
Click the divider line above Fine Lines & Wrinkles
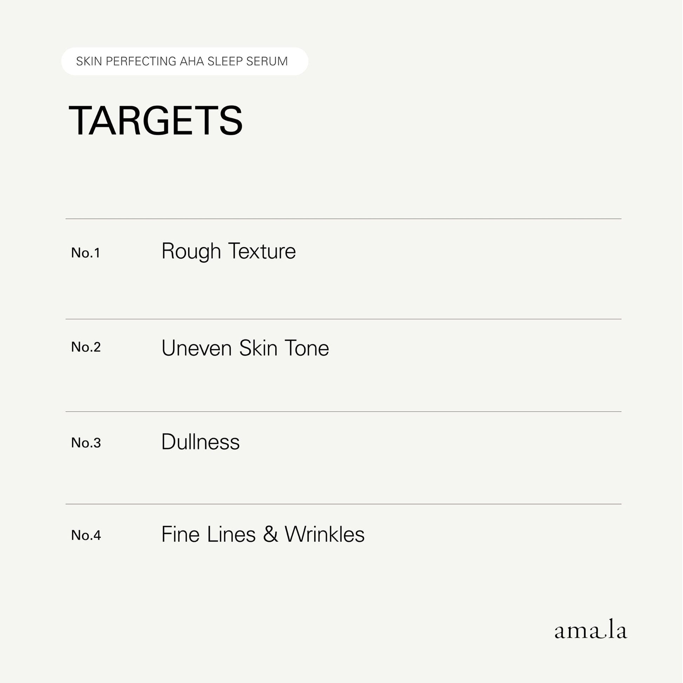[344, 504]
